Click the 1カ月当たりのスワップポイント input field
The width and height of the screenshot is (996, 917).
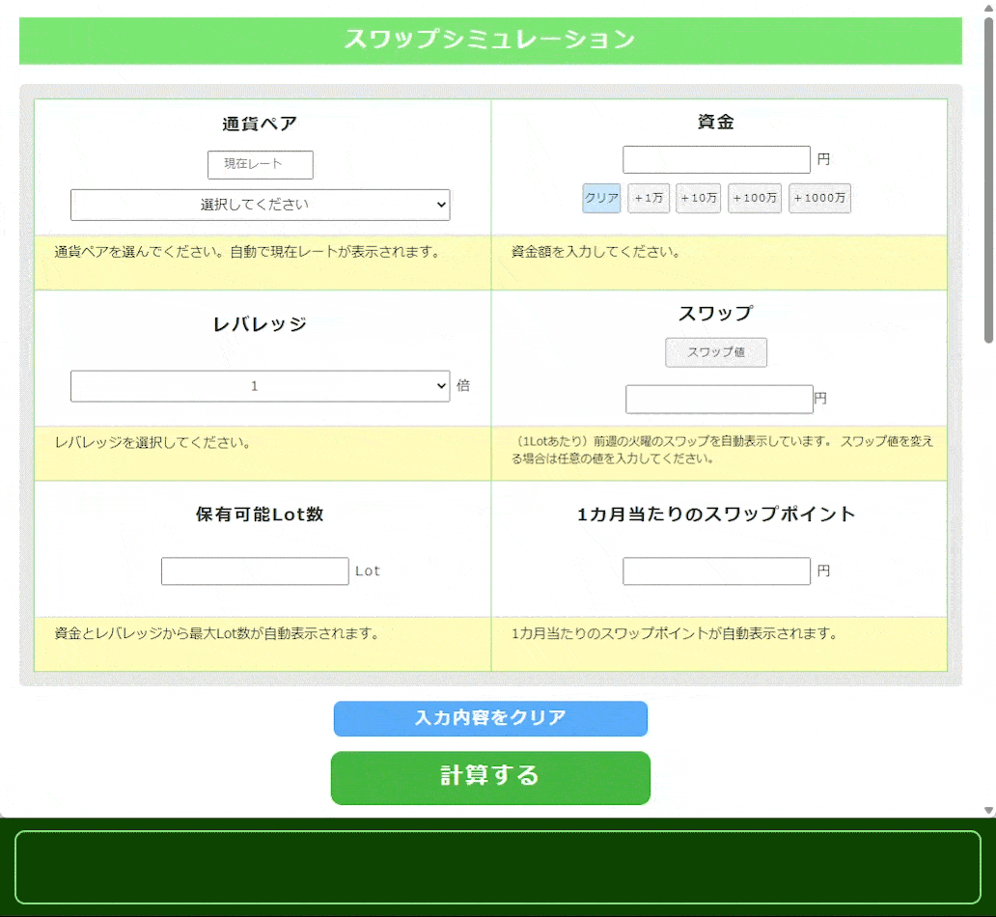coord(716,570)
